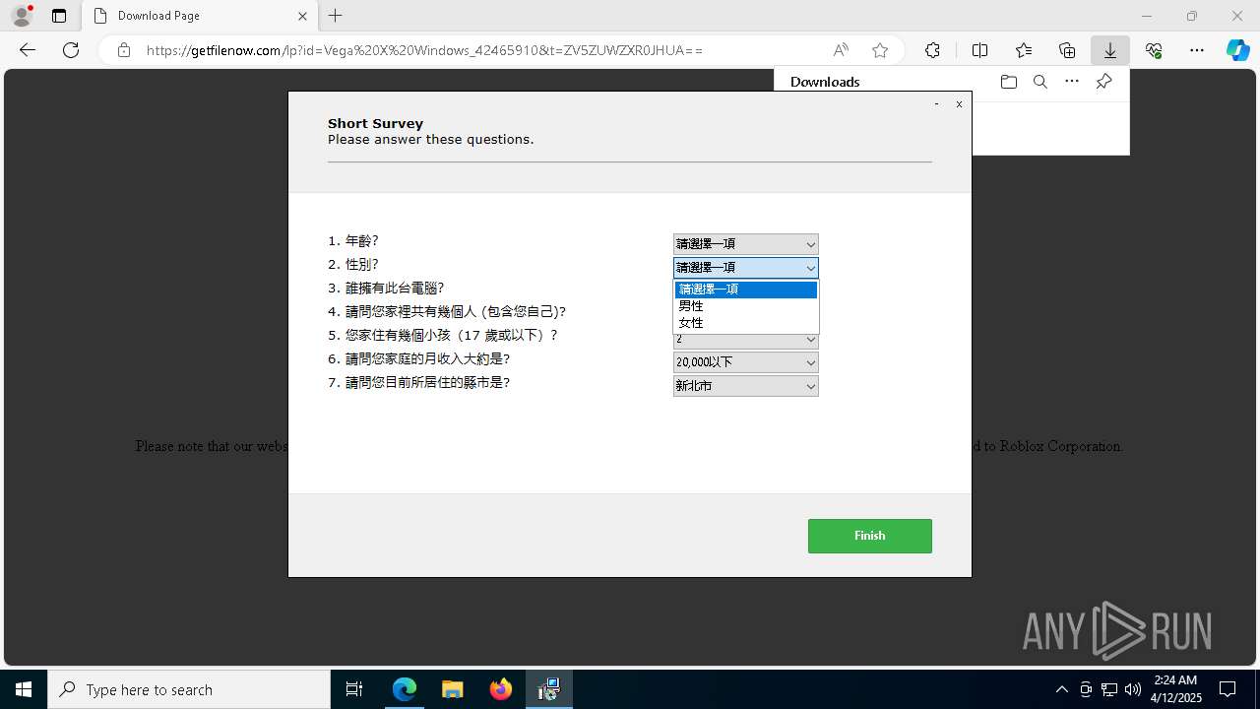Open the volume control in tray
Screen dimensions: 1260x709
click(1132, 689)
